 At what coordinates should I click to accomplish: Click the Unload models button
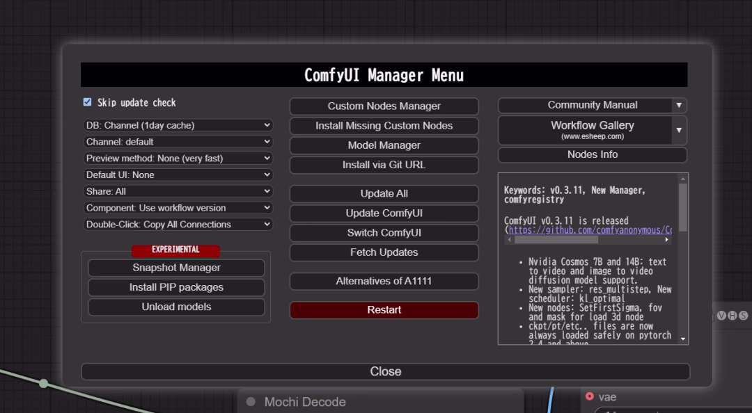(176, 307)
